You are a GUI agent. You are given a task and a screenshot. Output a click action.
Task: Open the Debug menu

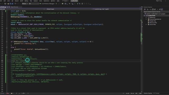coord(26,1)
